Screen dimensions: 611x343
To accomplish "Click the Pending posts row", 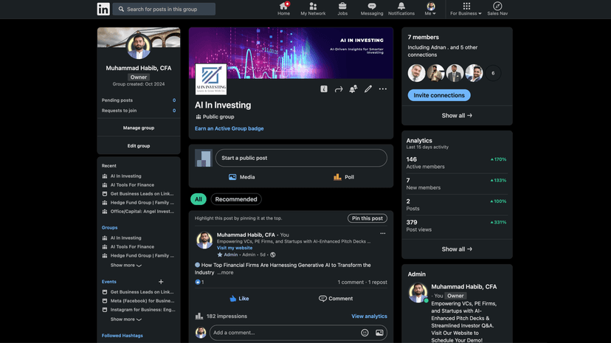I will point(139,100).
